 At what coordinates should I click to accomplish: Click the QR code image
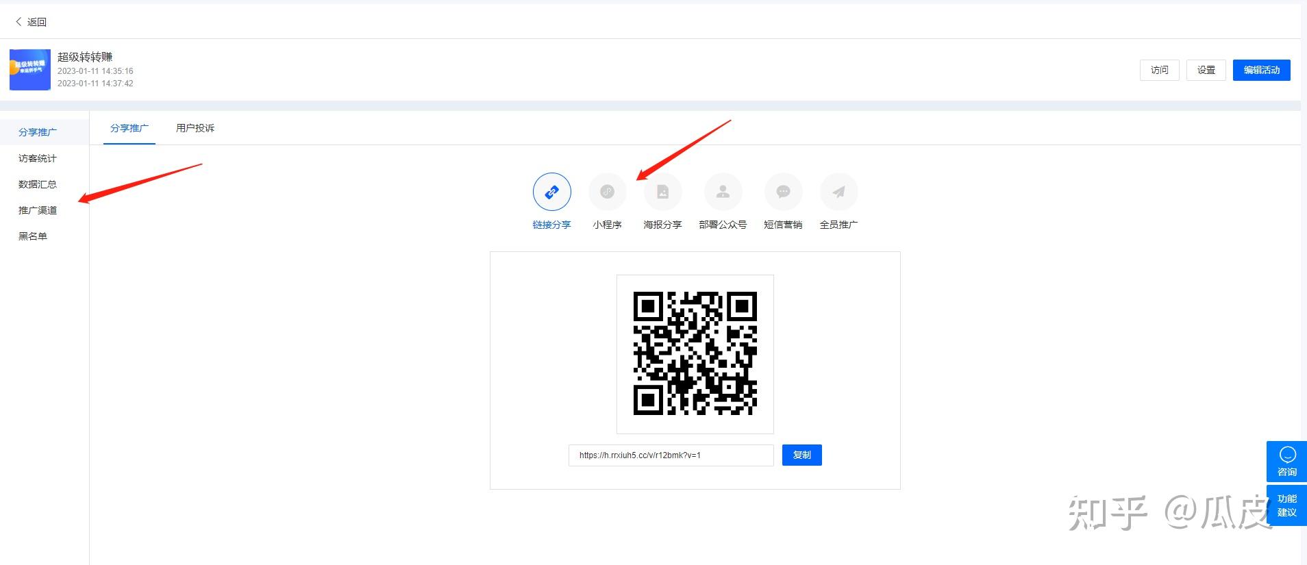(695, 354)
